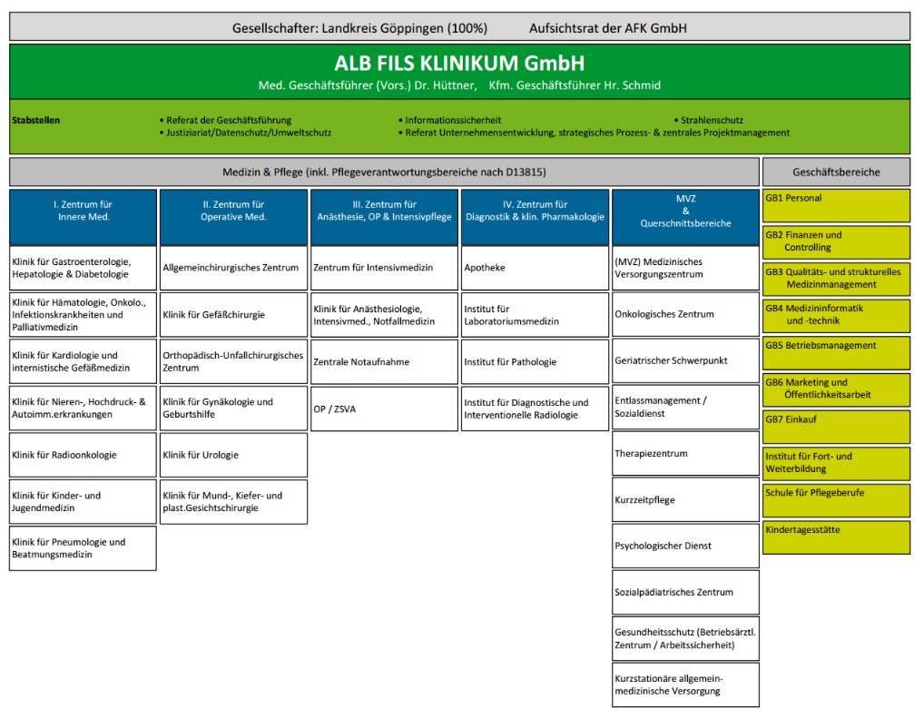Click the 'Kindertagesstätte' box

(x=836, y=537)
